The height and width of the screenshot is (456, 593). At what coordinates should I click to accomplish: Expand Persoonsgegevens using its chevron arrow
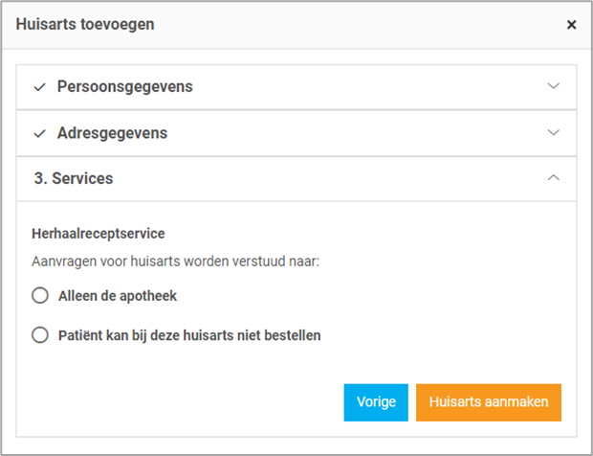553,86
